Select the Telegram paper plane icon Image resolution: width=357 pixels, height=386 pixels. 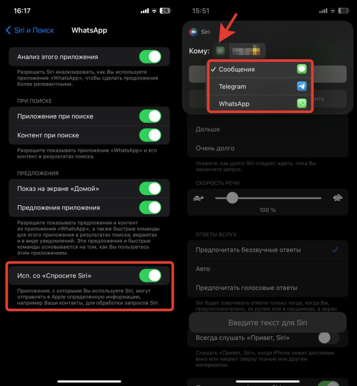point(302,86)
